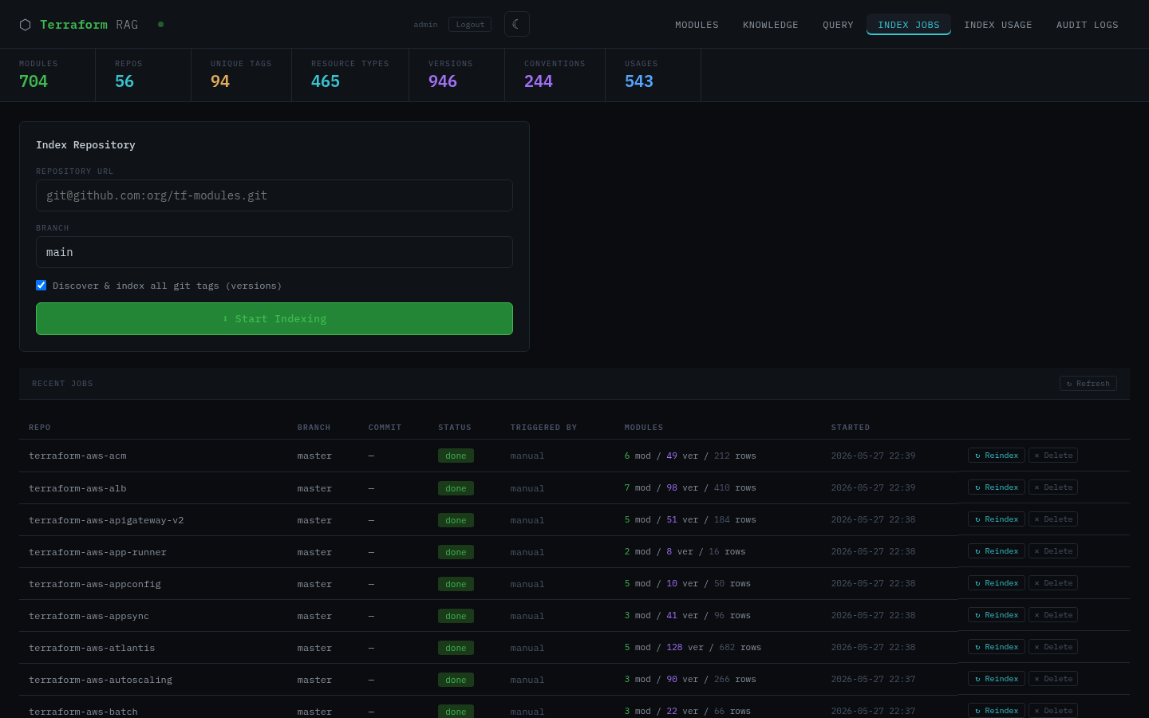Click the Usages stat value 543
The width and height of the screenshot is (1149, 718).
639,81
